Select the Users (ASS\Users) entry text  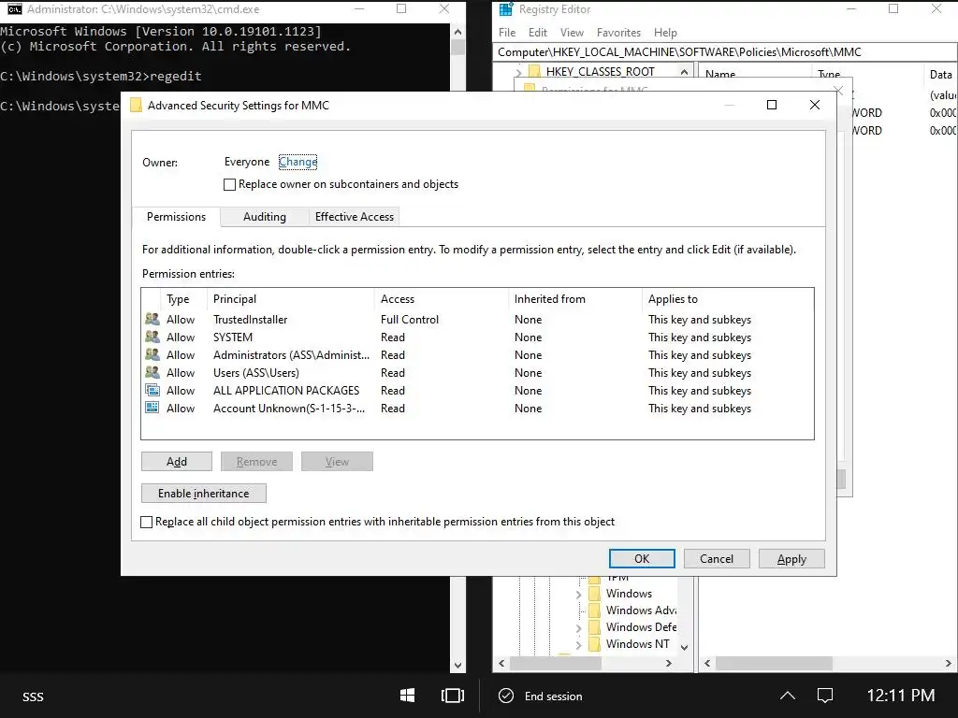coord(255,372)
